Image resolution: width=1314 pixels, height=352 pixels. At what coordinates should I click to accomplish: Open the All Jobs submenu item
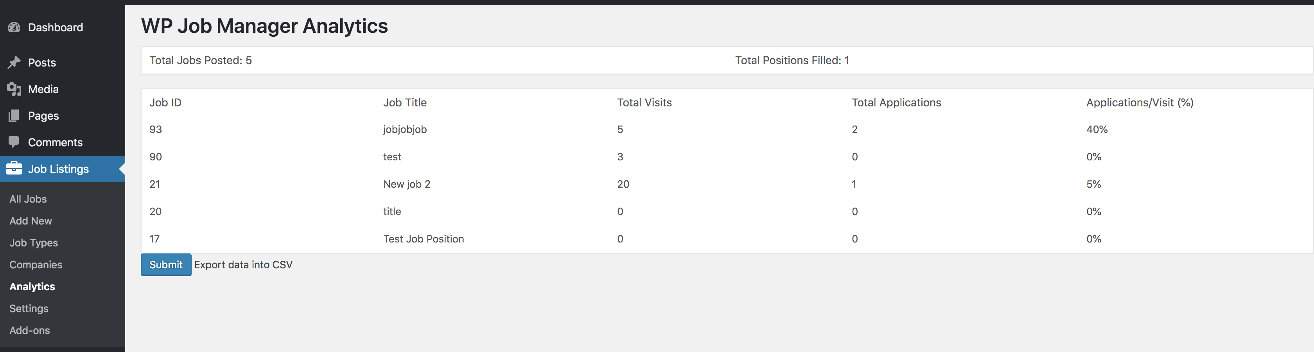(28, 199)
